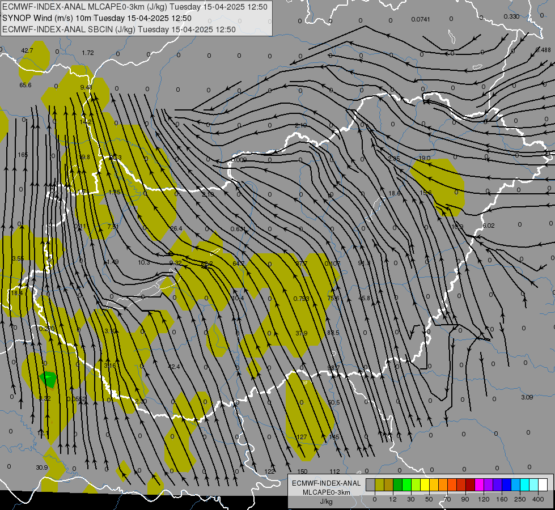This screenshot has height=510, width=555.
Task: Click the MLCAPE0-3km title line
Action: coord(135,7)
